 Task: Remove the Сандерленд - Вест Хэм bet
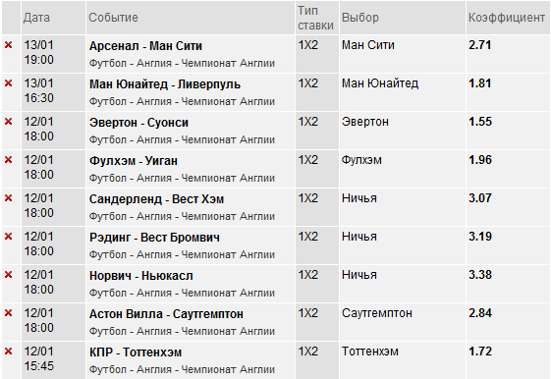pos(8,198)
